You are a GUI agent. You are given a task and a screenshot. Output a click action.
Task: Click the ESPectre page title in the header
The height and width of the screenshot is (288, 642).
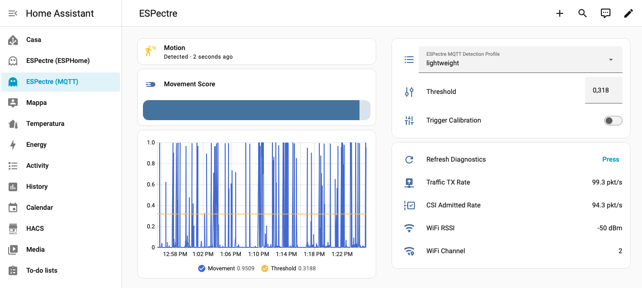[158, 13]
